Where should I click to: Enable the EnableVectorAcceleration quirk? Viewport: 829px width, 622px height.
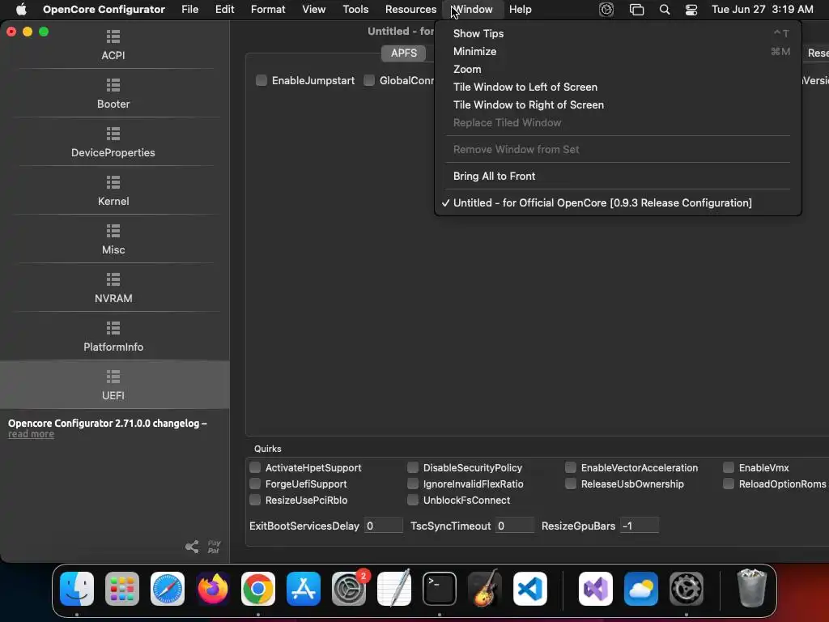pyautogui.click(x=571, y=467)
